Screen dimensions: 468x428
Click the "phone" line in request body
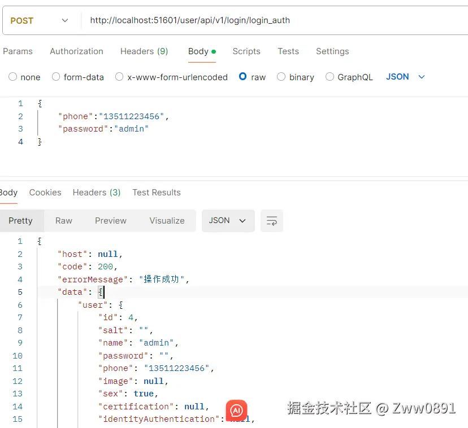coord(114,116)
